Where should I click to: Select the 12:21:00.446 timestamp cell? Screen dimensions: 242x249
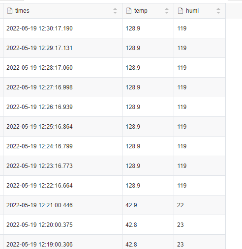pos(62,205)
